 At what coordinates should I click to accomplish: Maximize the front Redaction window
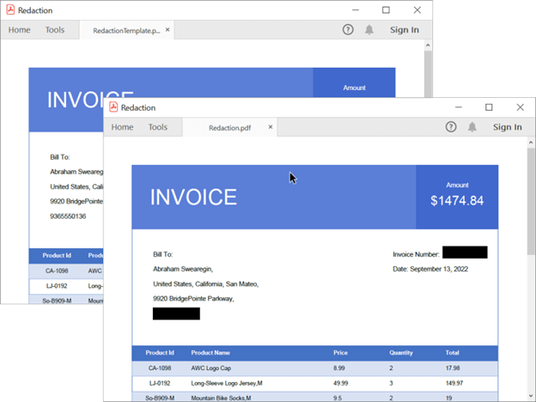coord(489,107)
